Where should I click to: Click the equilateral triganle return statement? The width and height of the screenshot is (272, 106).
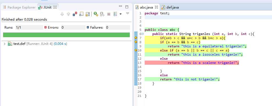[x=207, y=47]
